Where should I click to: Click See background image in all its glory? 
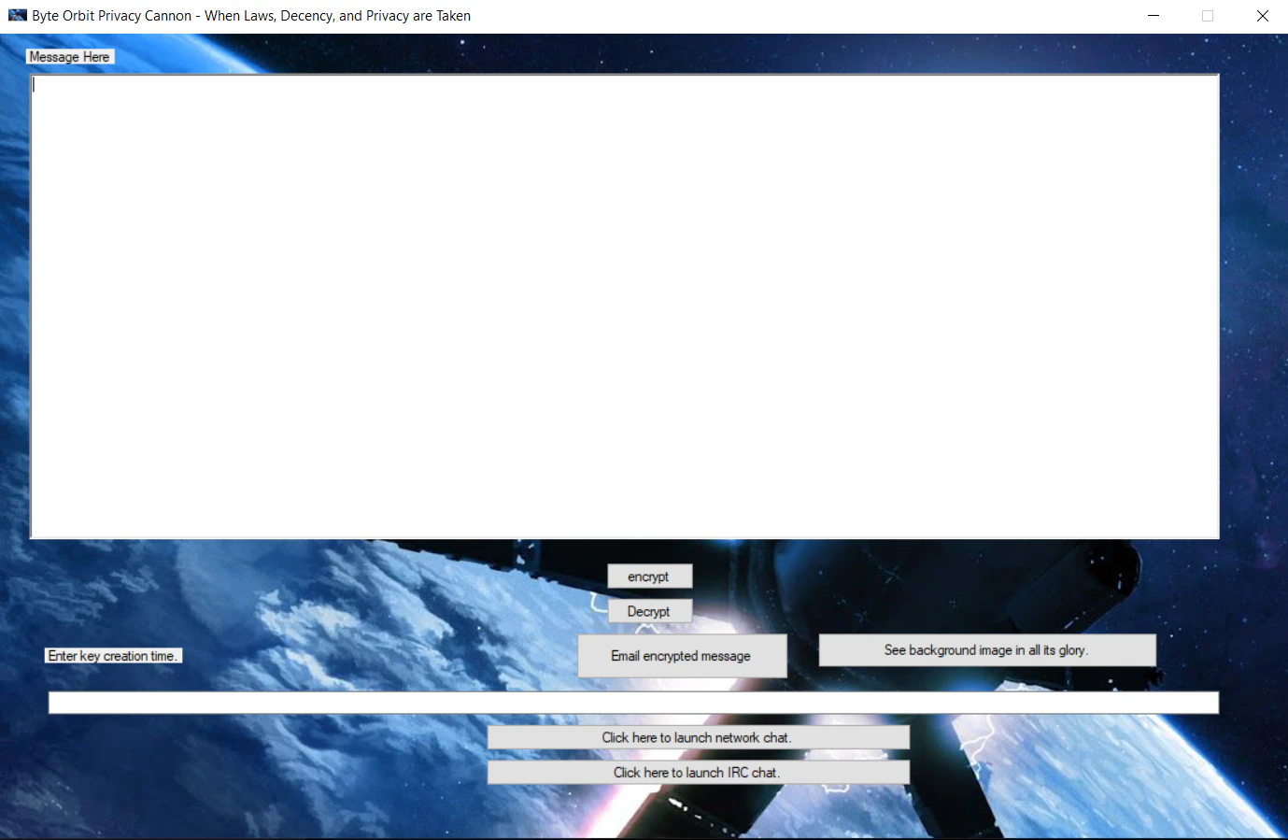point(987,650)
